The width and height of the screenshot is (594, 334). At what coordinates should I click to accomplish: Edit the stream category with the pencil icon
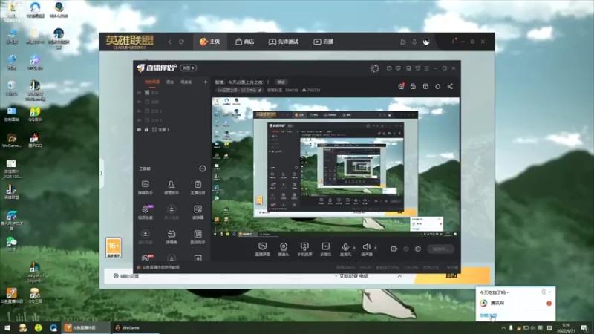pos(259,90)
